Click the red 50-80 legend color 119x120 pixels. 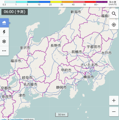tap(90, 2)
